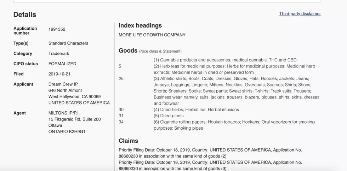Select the FORMALIZED CIPO status value
Image resolution: width=347 pixels, height=171 pixels.
62,64
